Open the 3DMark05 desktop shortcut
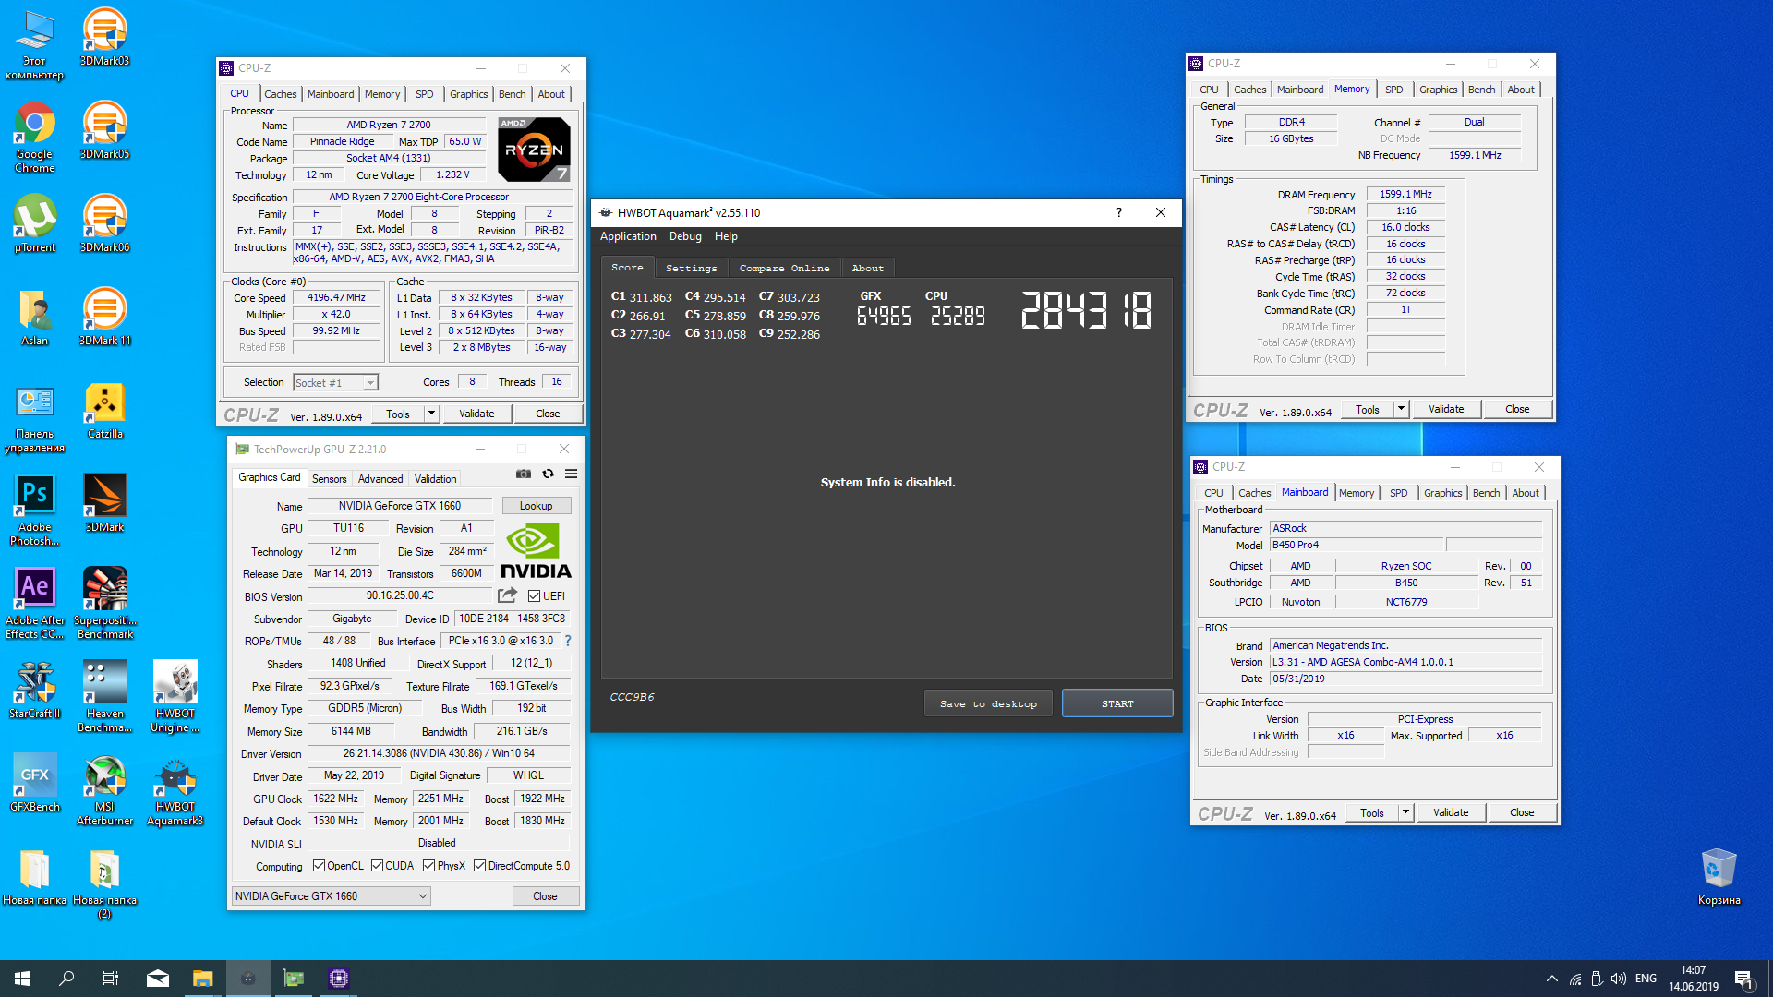Image resolution: width=1773 pixels, height=997 pixels. click(104, 130)
